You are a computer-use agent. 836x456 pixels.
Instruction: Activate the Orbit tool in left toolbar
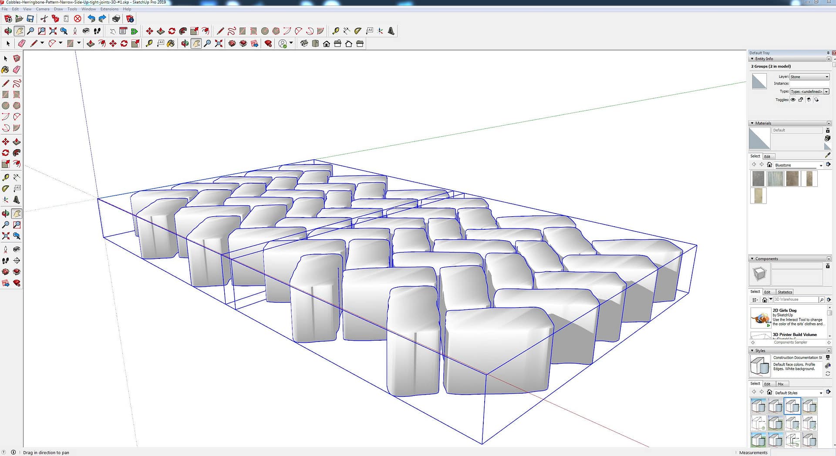coord(5,214)
